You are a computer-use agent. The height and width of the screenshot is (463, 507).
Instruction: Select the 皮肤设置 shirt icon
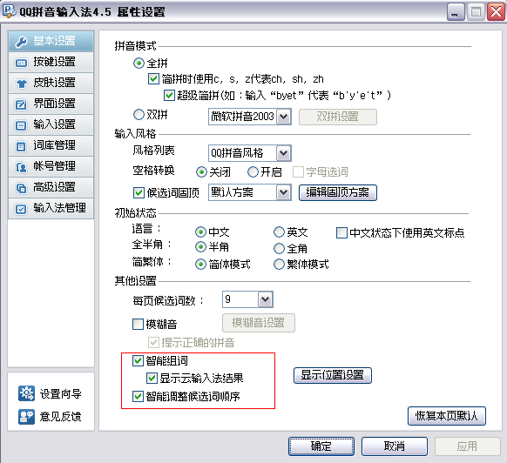pos(21,84)
